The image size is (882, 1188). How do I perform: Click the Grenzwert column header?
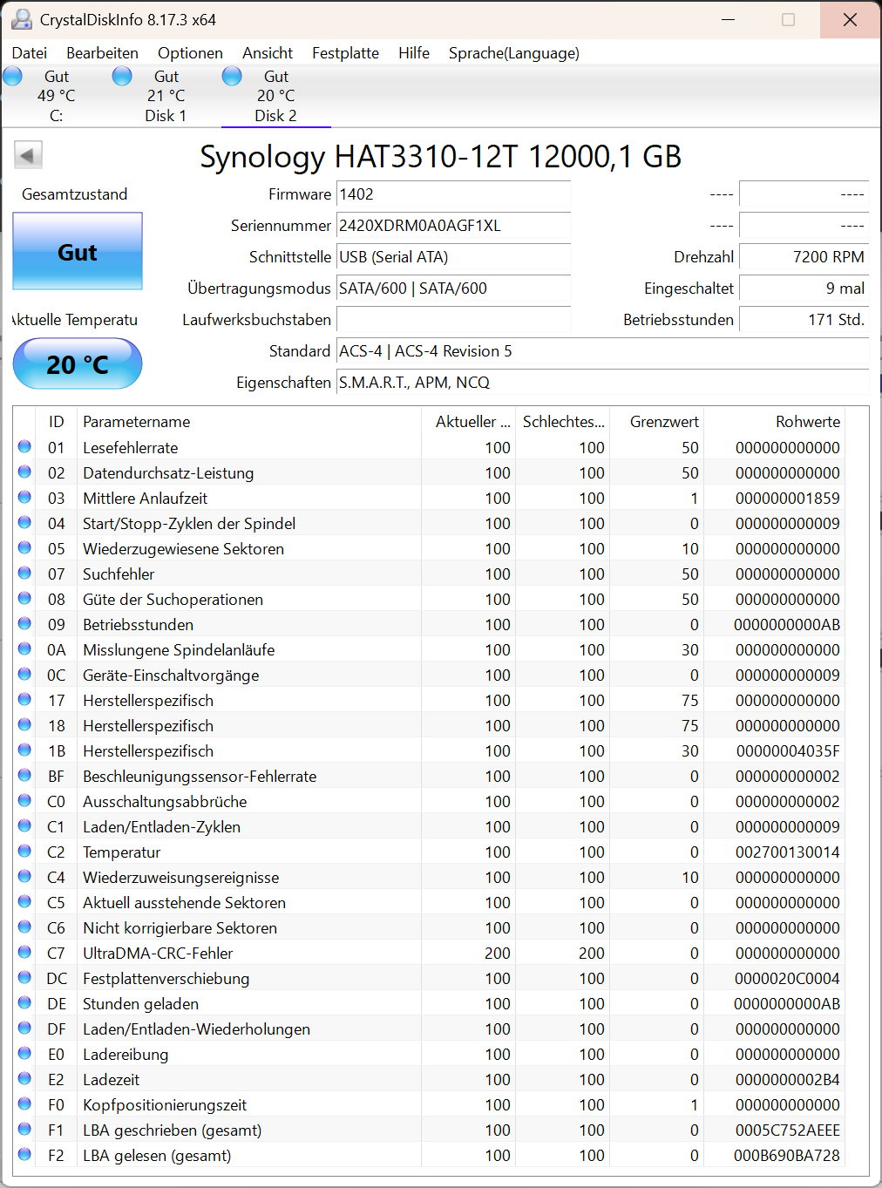click(x=657, y=421)
